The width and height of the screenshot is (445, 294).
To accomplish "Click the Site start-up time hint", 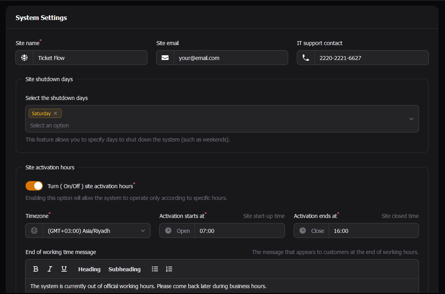I will click(264, 216).
